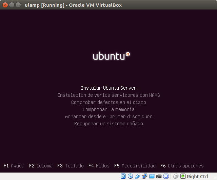
Task: Open F4 Modos option
Action: 99,166
